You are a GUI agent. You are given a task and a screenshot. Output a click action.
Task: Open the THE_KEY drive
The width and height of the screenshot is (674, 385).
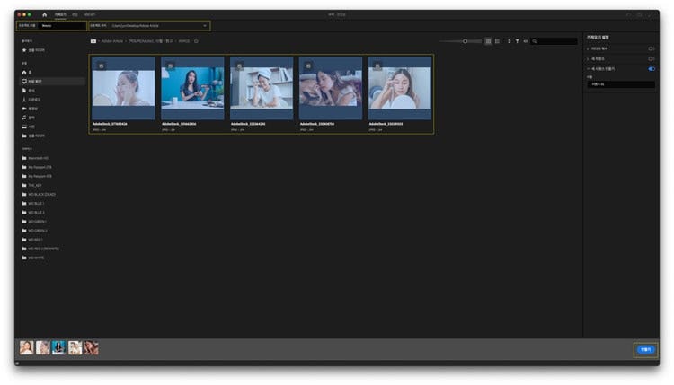(31, 185)
